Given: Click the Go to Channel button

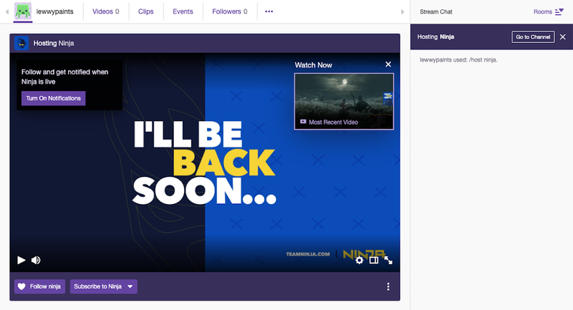Looking at the screenshot, I should [x=533, y=37].
